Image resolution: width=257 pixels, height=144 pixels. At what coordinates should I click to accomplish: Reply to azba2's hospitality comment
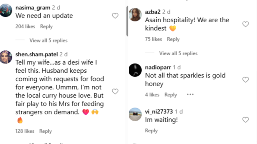point(173,39)
